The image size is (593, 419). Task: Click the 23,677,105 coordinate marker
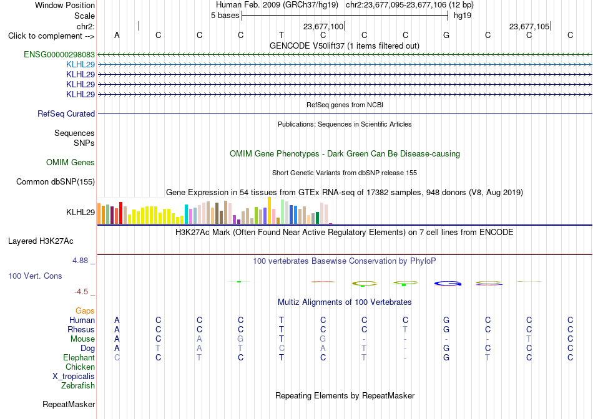click(529, 26)
